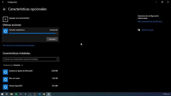Select the Asistencia rápida de Microsoft entry
Image resolution: width=171 pixels, height=96 pixels.
point(30,72)
